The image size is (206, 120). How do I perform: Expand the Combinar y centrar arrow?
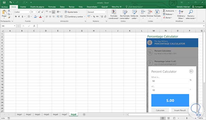[x=85, y=17]
